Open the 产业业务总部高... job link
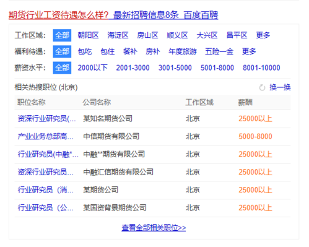This screenshot has width=309, height=247. click(45, 136)
